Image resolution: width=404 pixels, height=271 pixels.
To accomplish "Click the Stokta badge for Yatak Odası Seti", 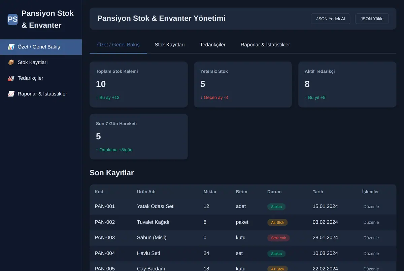I will pos(276,207).
